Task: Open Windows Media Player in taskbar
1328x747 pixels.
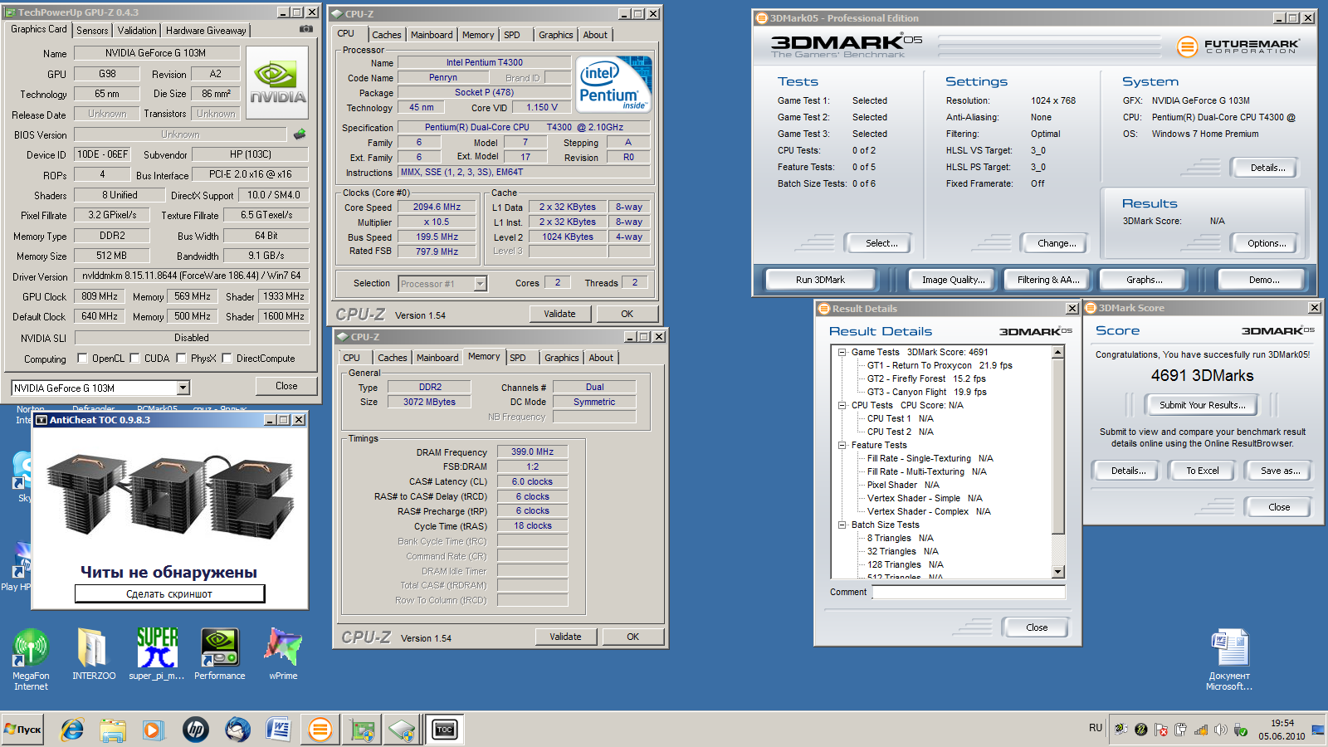Action: 153,730
